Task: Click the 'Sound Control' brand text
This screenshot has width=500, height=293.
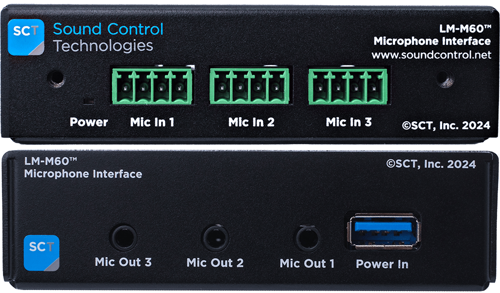Action: tap(108, 29)
